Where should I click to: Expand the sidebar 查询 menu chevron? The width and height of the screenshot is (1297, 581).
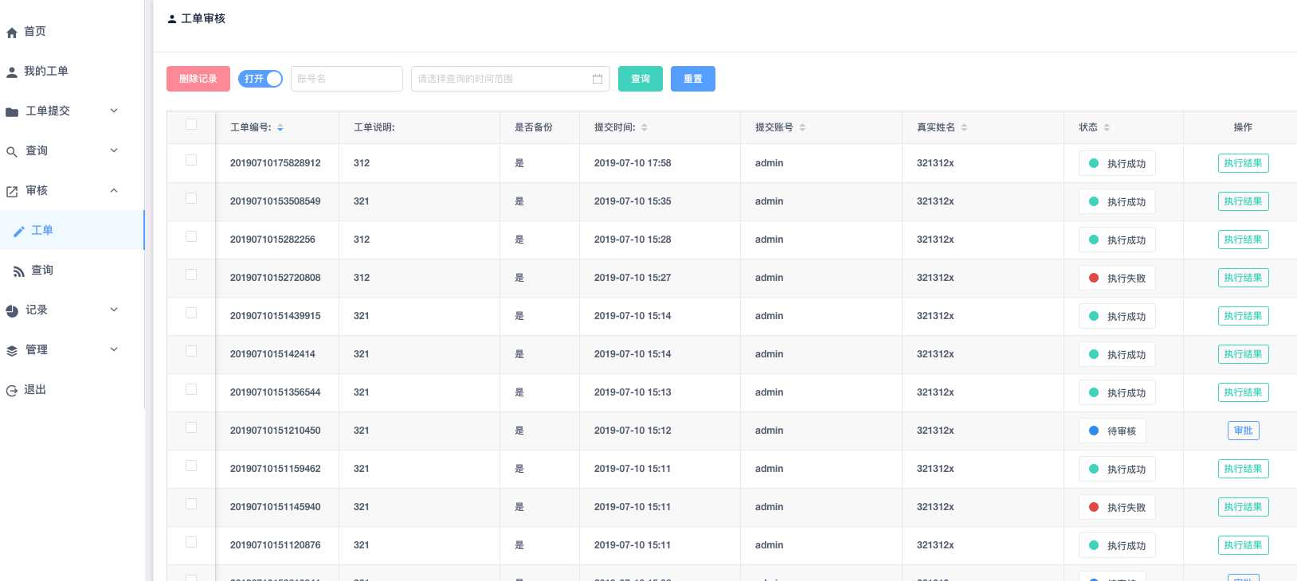(114, 150)
